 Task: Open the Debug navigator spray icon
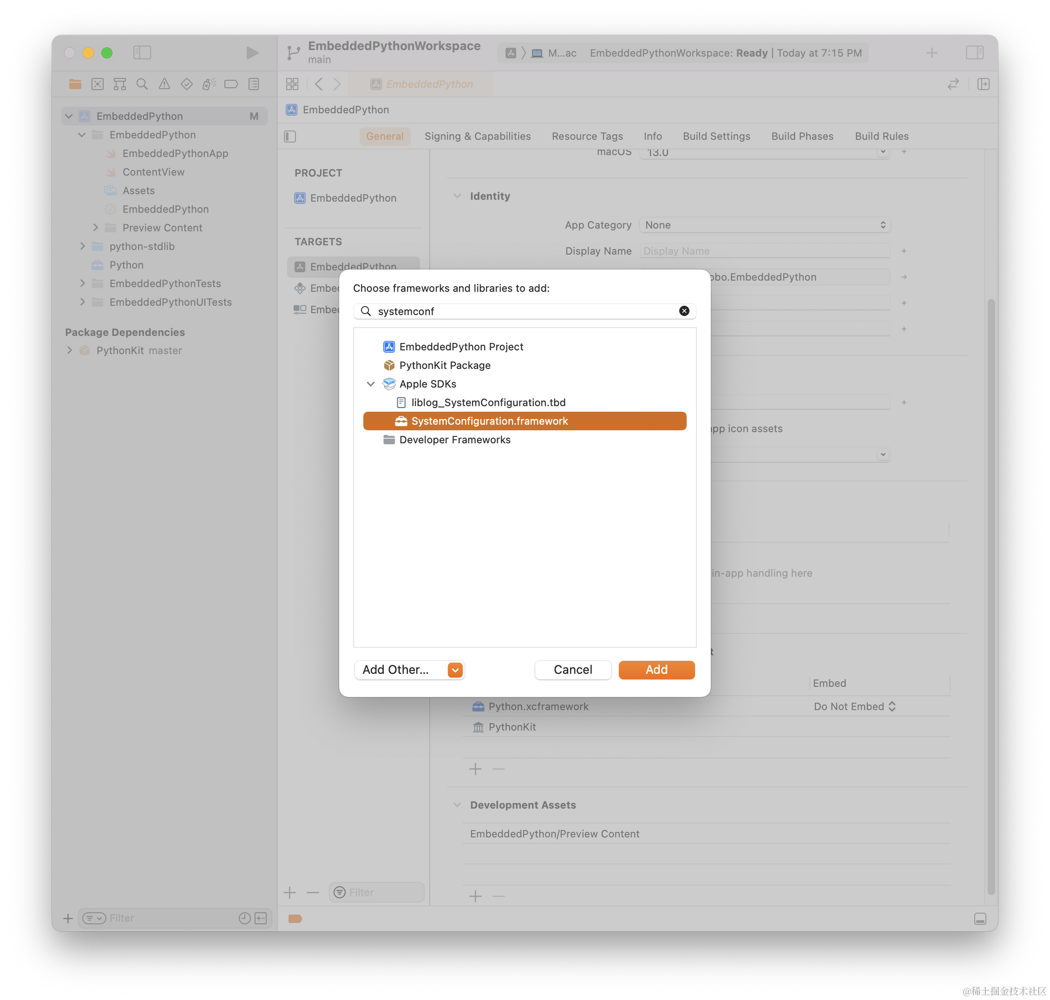point(209,84)
